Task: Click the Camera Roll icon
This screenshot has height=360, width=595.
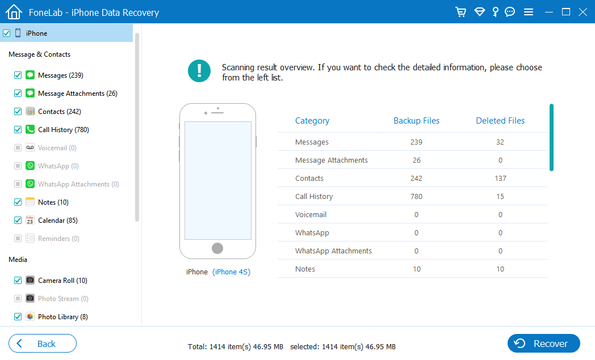Action: 30,281
